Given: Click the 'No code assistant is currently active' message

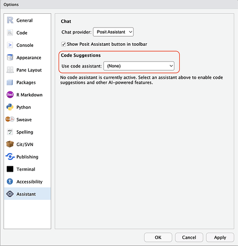Looking at the screenshot, I should tap(141, 80).
